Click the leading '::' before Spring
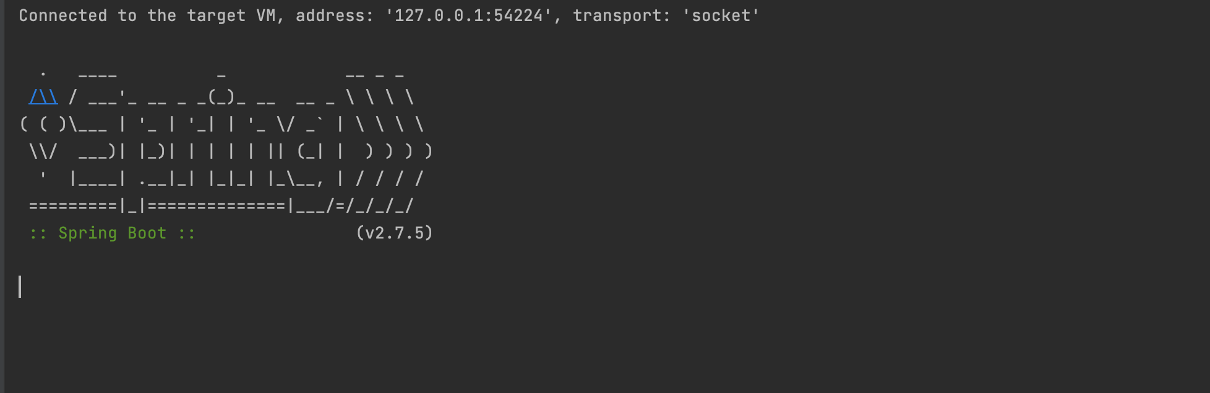 click(x=38, y=233)
